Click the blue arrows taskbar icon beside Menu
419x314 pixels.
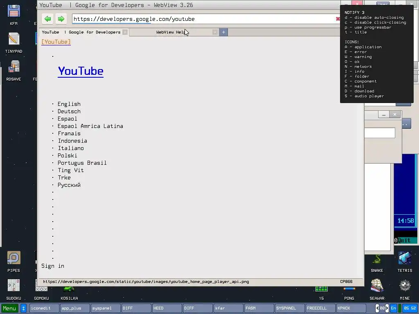[x=23, y=308]
